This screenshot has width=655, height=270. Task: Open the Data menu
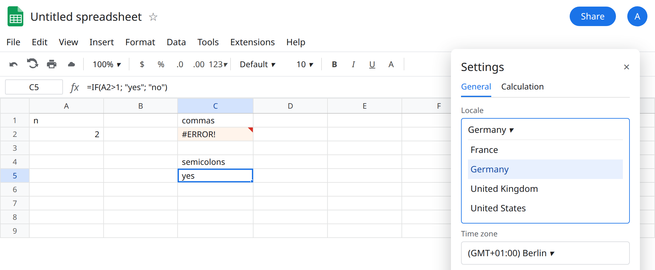coord(176,42)
